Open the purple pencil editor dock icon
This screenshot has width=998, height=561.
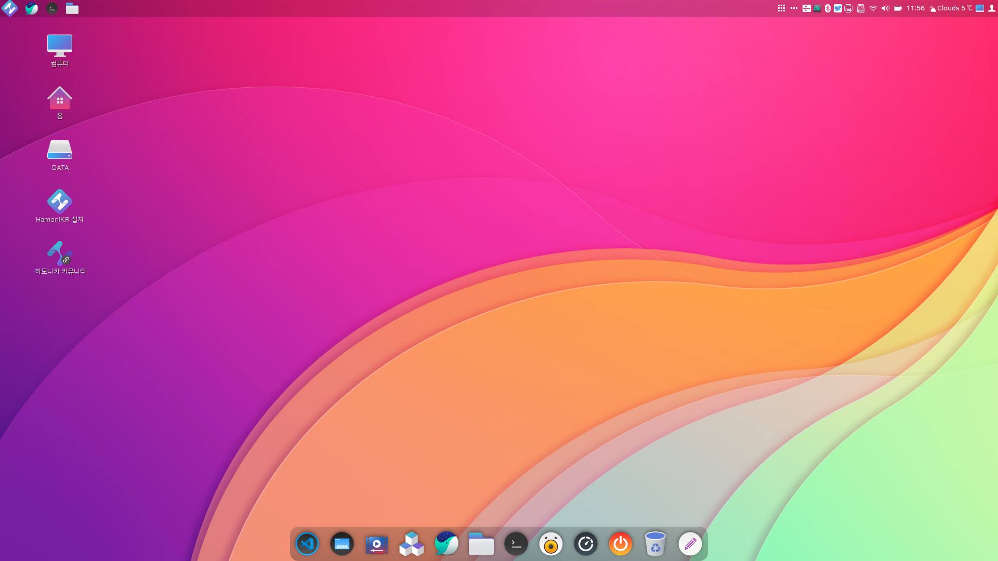click(x=690, y=544)
